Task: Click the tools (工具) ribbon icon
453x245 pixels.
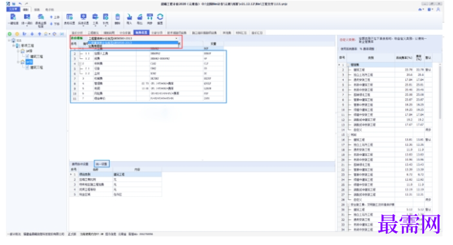Action: point(95,17)
